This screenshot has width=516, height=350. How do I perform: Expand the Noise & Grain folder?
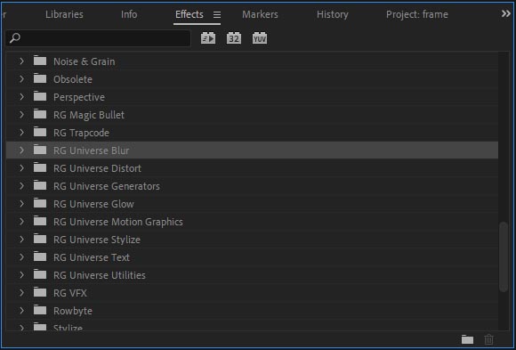pyautogui.click(x=21, y=61)
